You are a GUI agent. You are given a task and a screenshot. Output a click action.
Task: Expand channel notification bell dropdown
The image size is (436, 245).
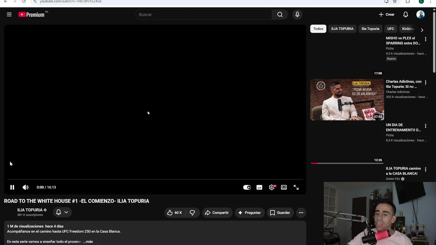coord(62,212)
